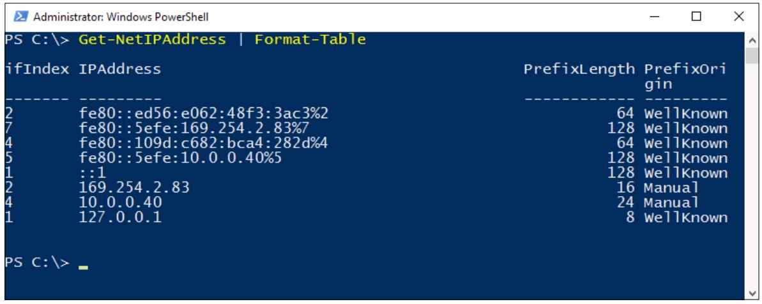Click the PowerShell icon in title bar
This screenshot has height=304, width=762.
point(20,17)
